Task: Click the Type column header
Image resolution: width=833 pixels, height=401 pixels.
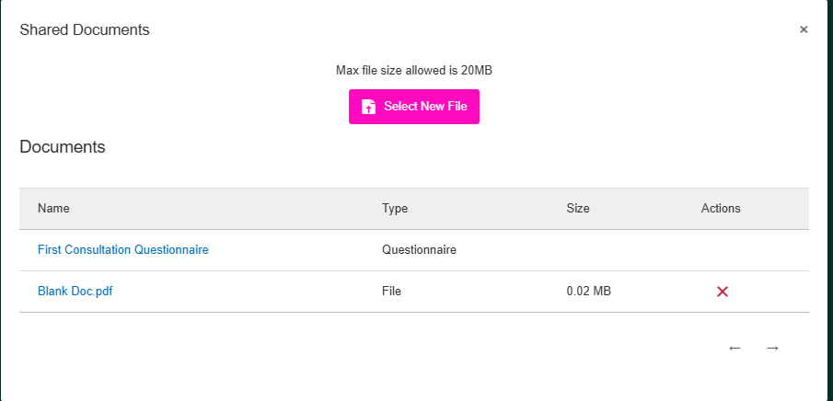Action: tap(395, 208)
